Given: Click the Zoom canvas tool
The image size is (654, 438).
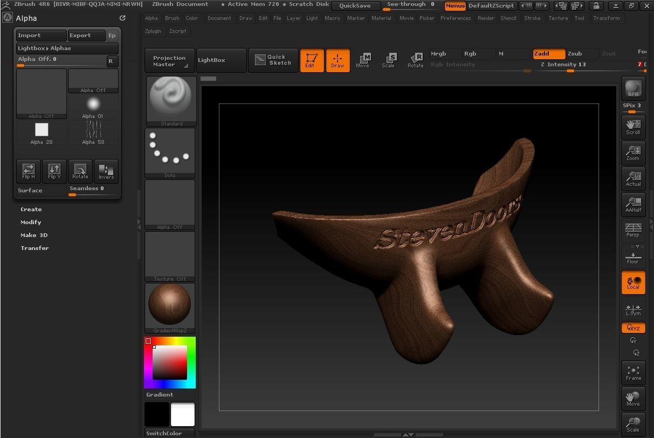Looking at the screenshot, I should tap(633, 152).
